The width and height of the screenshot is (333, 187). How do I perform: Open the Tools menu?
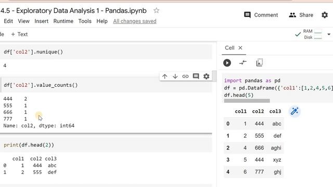pos(85,21)
